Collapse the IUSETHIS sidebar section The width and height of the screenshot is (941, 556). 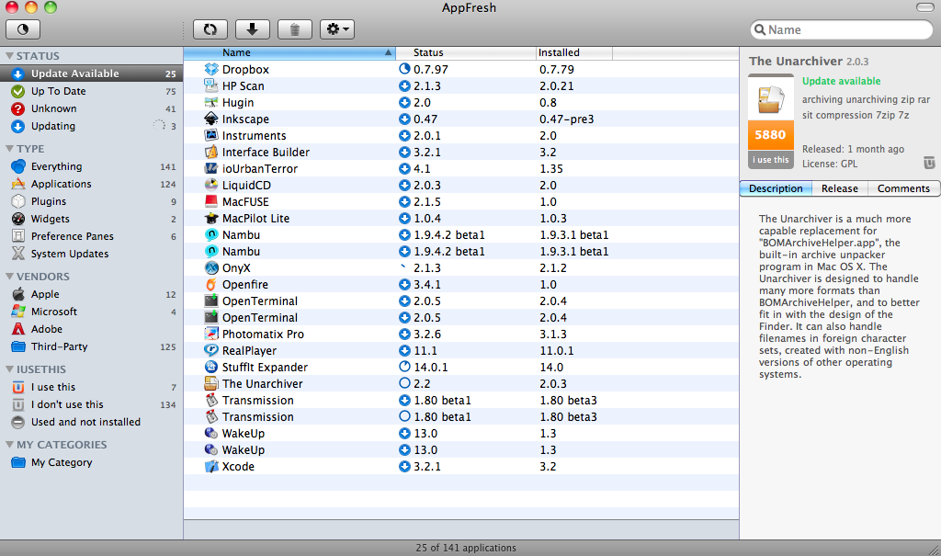pos(9,369)
